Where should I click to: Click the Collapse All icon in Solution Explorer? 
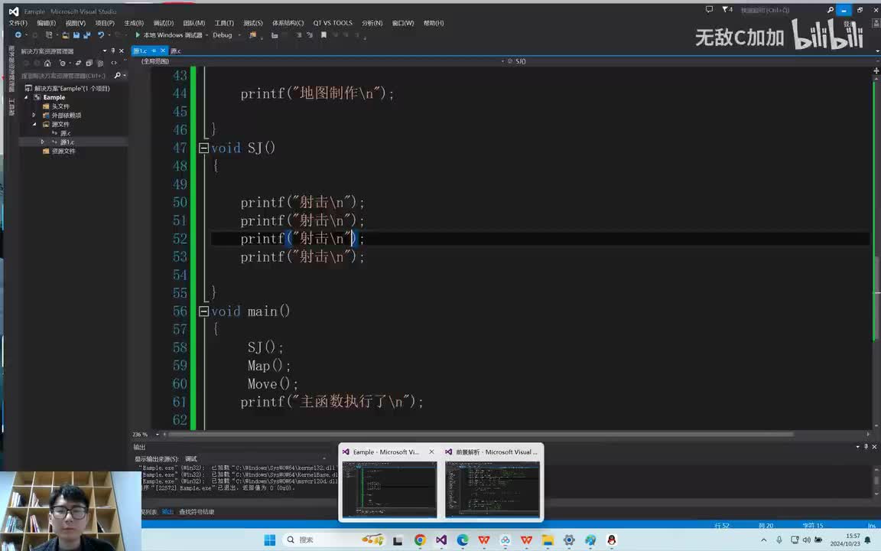coord(89,63)
